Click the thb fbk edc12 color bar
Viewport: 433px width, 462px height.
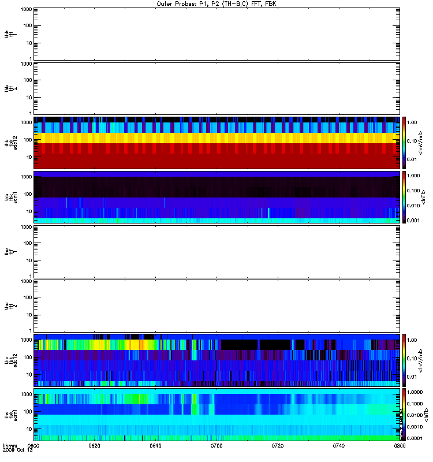404,143
